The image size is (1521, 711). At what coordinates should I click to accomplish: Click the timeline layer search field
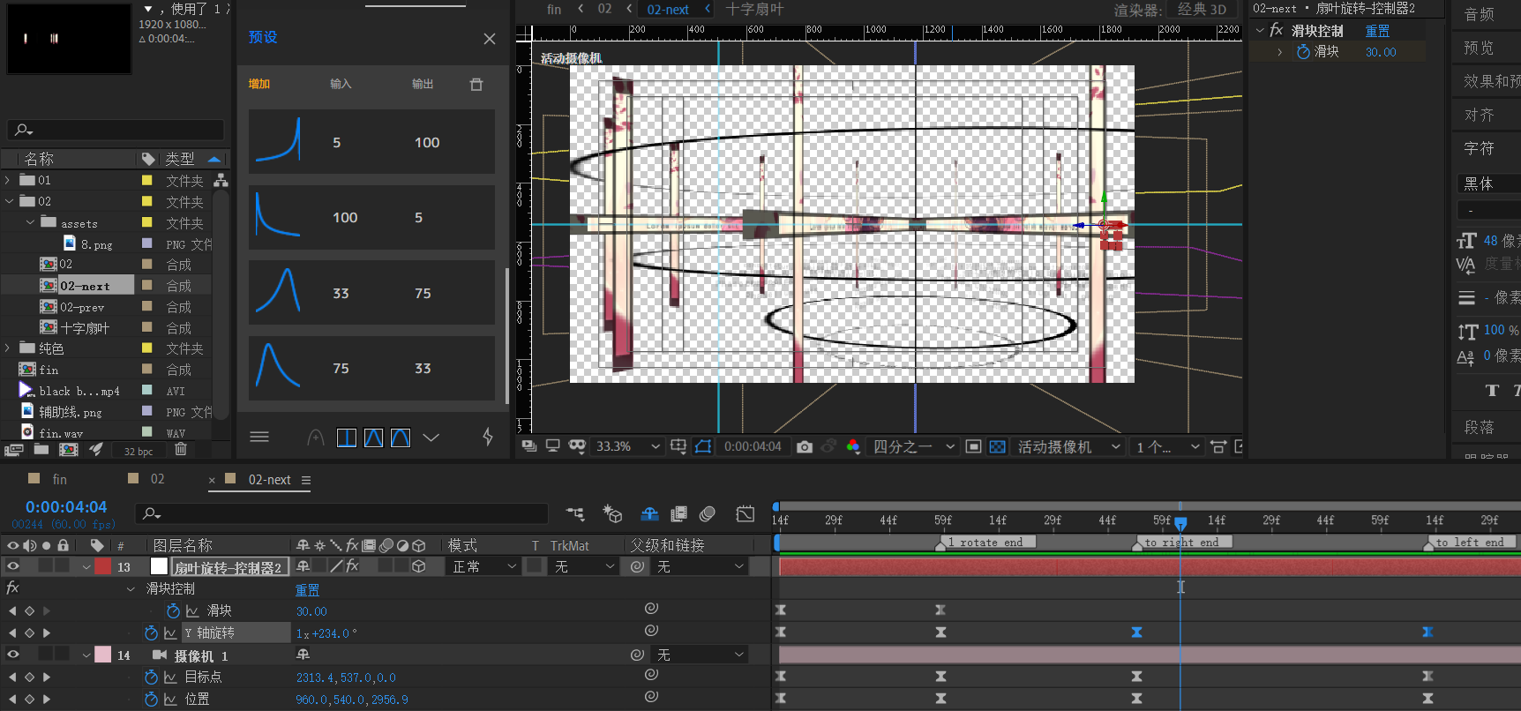(341, 513)
